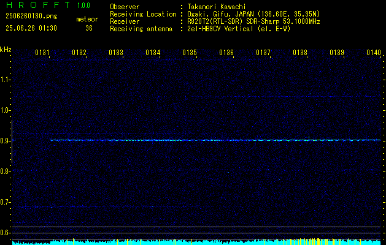Click the 0136 time marker
Image resolution: width=386 pixels, height=245 pixels.
(226, 53)
